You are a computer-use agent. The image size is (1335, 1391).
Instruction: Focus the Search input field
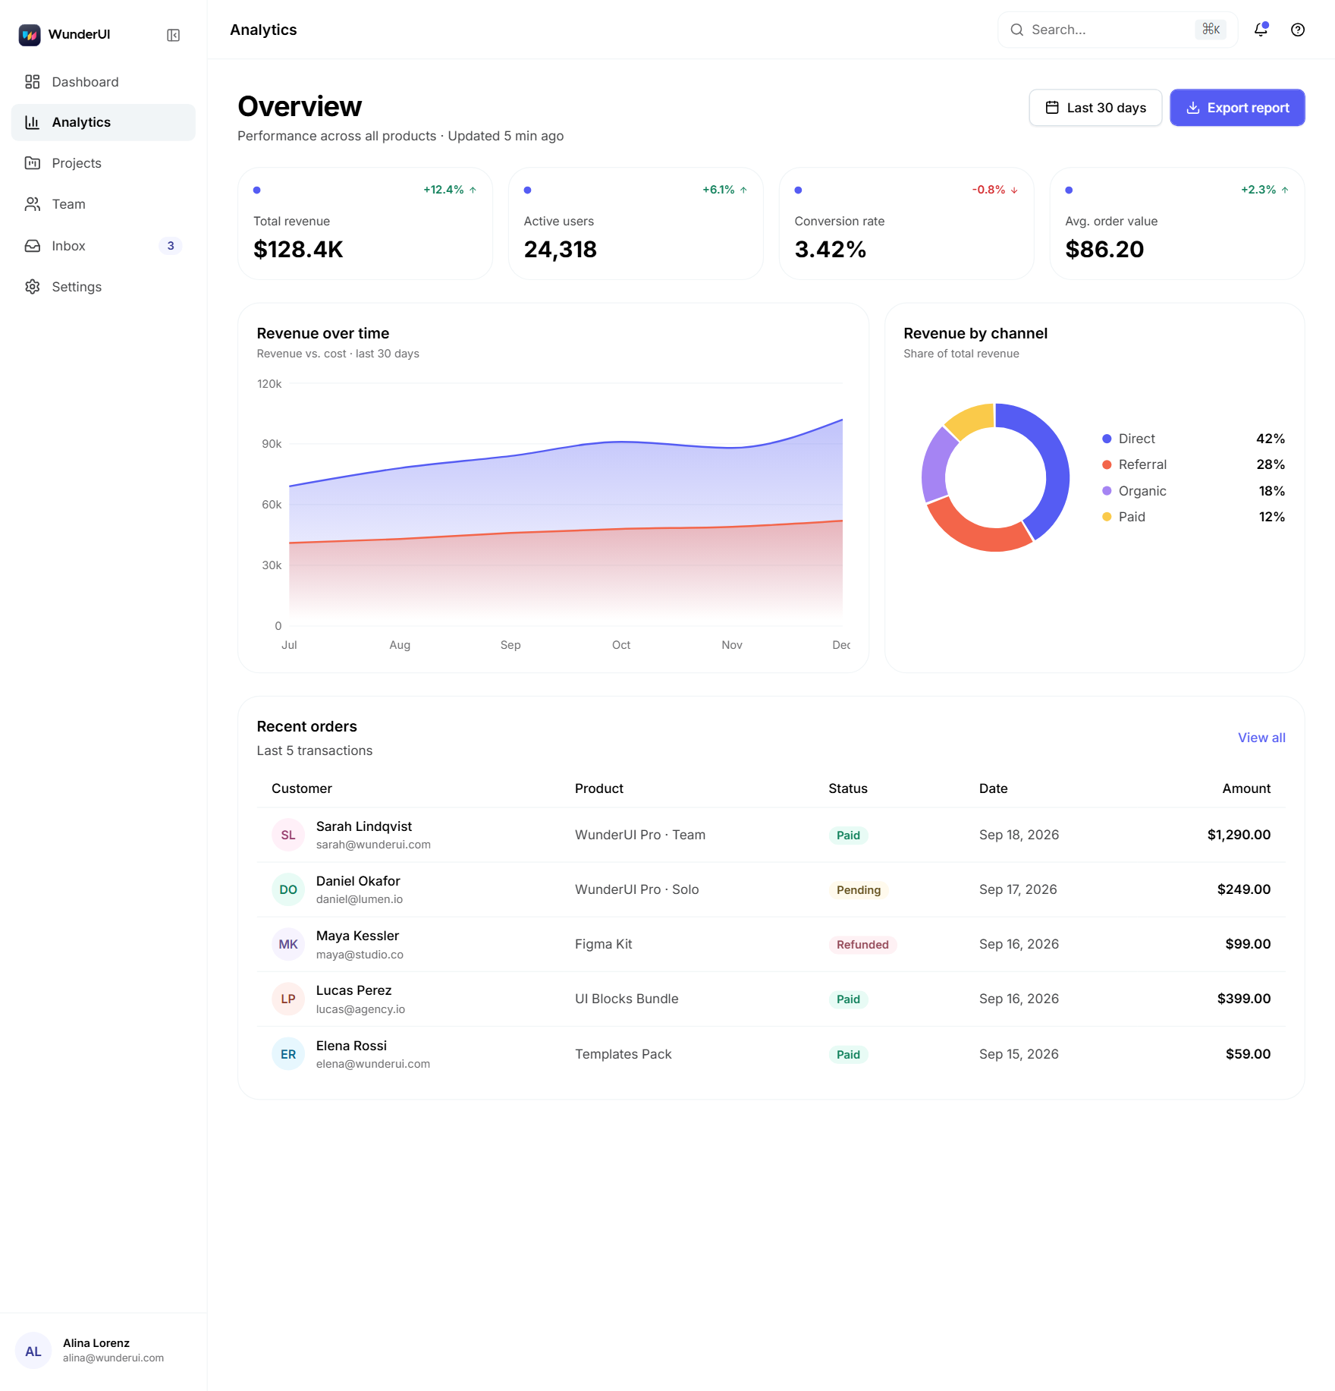[x=1118, y=30]
